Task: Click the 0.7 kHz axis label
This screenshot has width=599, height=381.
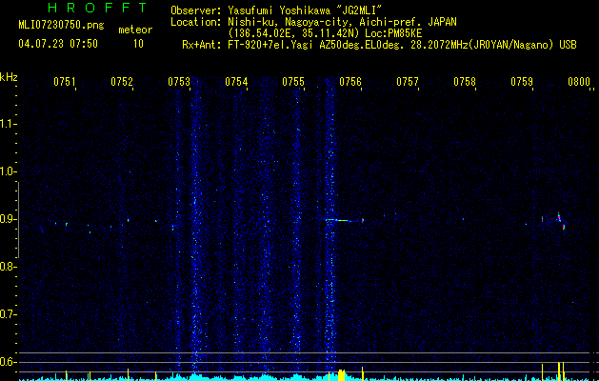Action: pos(7,314)
